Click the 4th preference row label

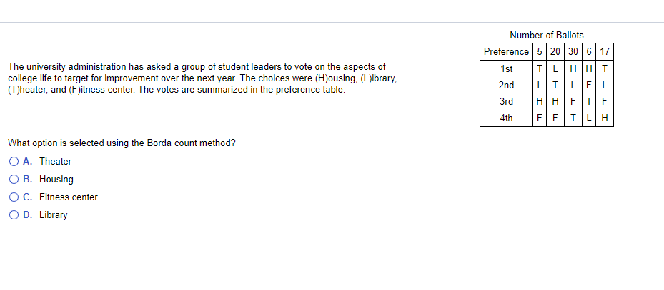pyautogui.click(x=506, y=118)
